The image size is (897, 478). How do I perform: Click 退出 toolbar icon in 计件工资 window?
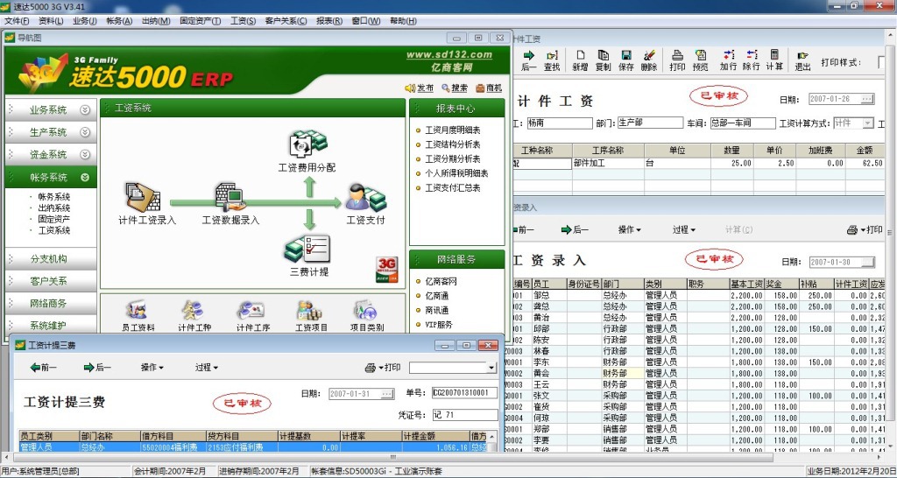tap(802, 60)
